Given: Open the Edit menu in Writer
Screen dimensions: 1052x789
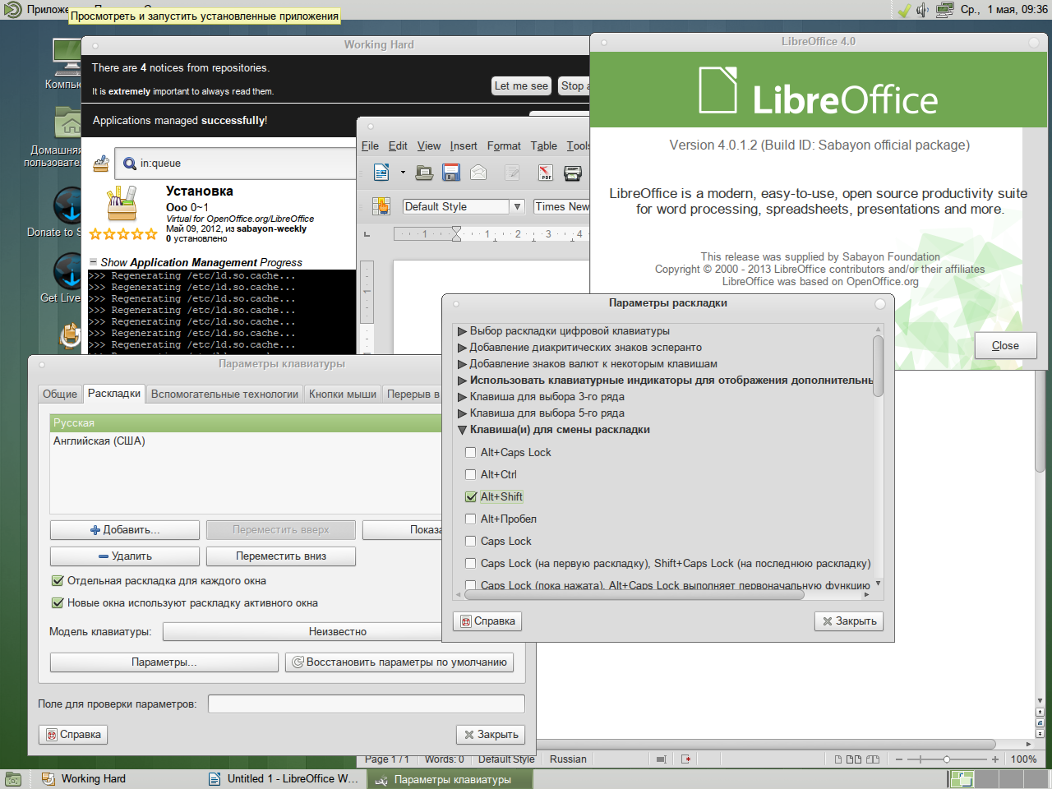Looking at the screenshot, I should [x=398, y=145].
